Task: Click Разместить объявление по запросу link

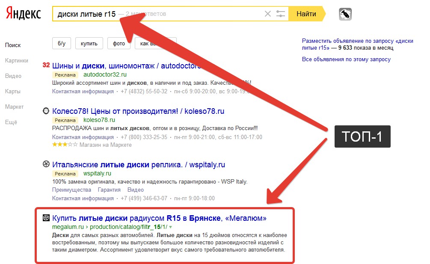Action: [357, 44]
